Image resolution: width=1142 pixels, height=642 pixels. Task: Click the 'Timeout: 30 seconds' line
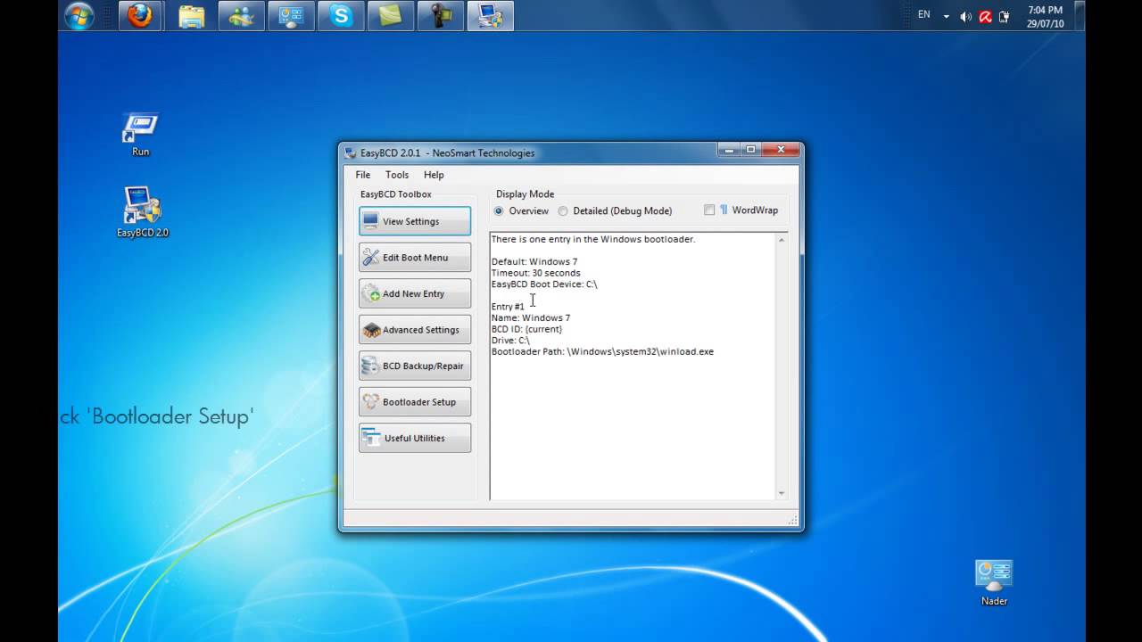pyautogui.click(x=536, y=273)
